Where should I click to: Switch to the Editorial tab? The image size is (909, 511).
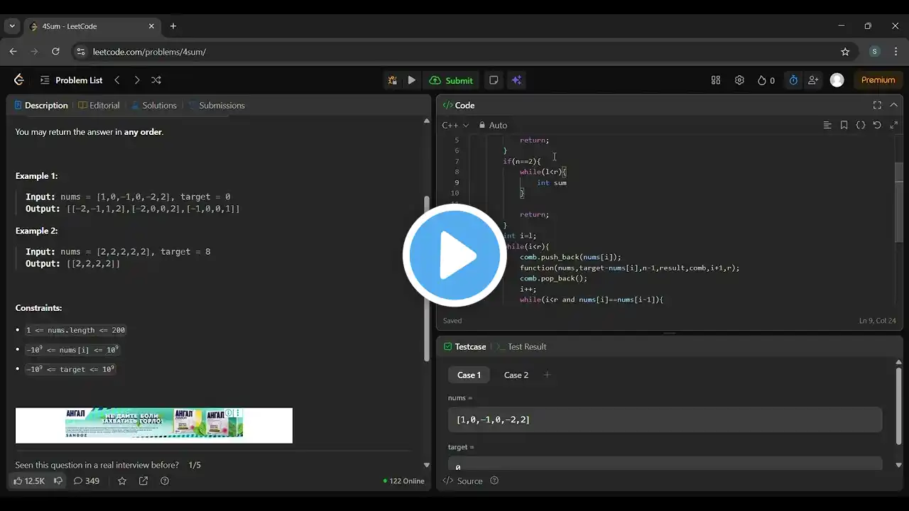point(99,105)
